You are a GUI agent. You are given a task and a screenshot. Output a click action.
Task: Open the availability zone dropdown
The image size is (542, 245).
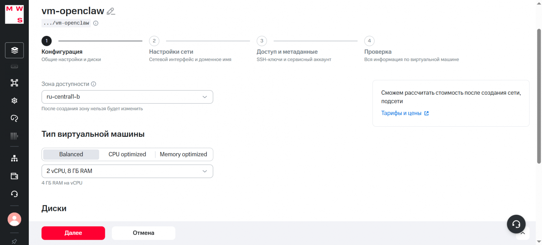point(127,97)
